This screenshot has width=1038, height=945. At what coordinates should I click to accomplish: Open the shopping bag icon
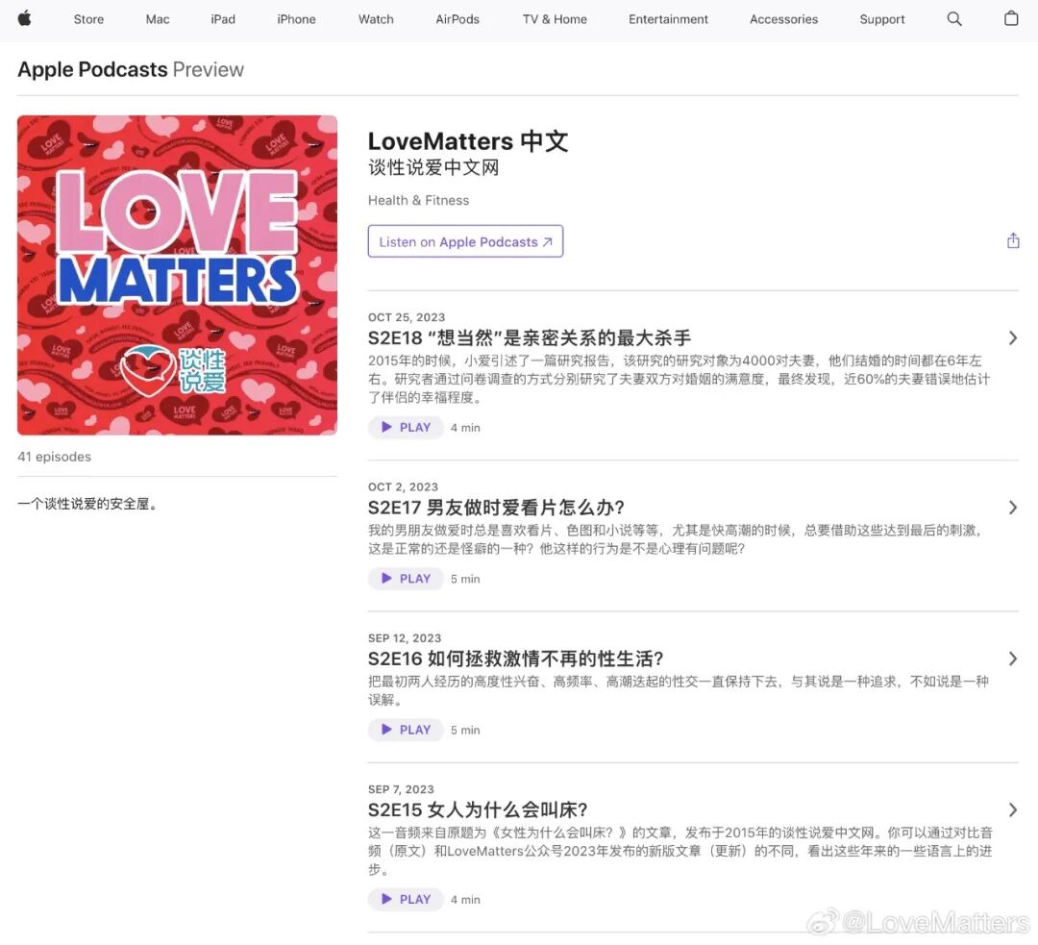point(1011,18)
